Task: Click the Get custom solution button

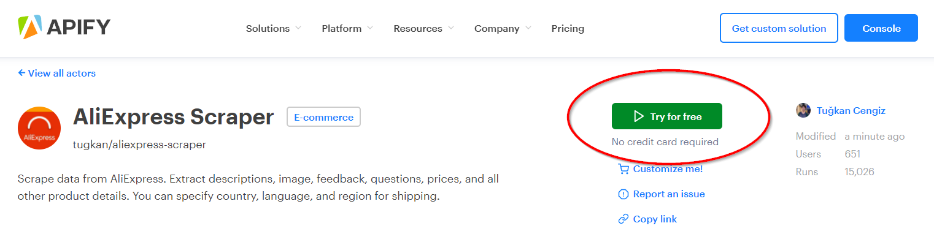Action: tap(779, 28)
